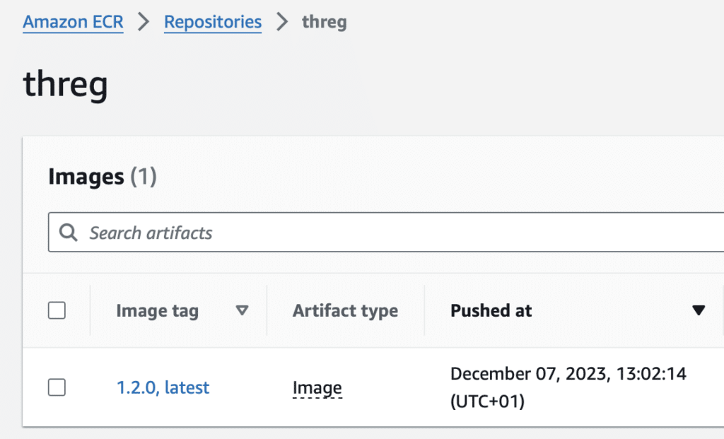Open the Amazon ECR breadcrumb link
724x439 pixels.
point(73,22)
